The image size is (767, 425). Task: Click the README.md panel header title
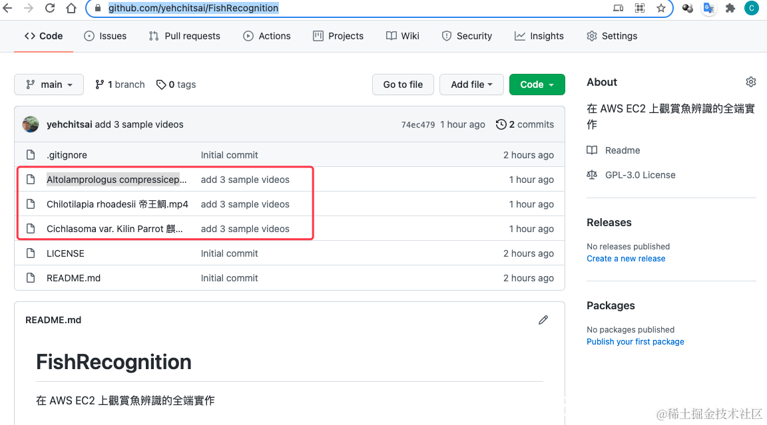(x=53, y=320)
